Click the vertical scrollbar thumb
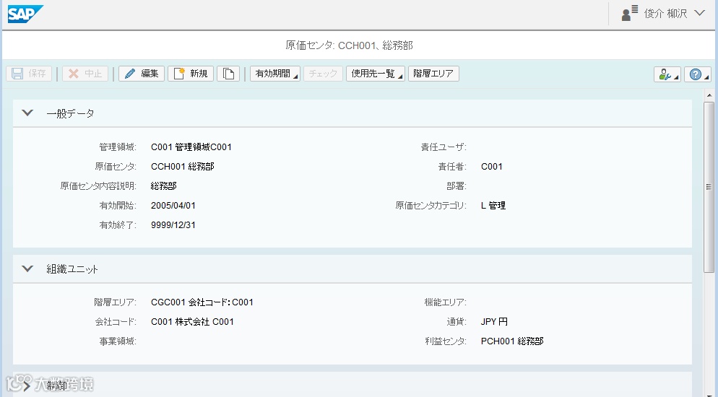718x397 pixels. click(709, 187)
